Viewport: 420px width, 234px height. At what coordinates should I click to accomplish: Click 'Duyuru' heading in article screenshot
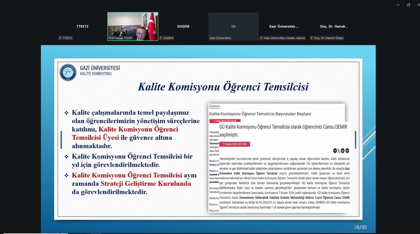click(x=215, y=106)
